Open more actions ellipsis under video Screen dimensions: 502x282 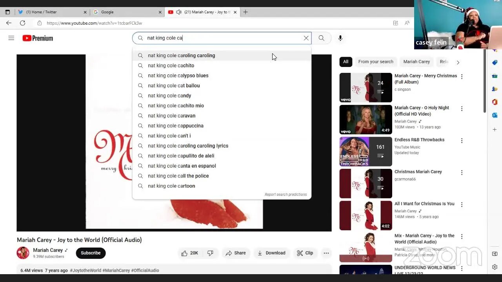tap(326, 253)
